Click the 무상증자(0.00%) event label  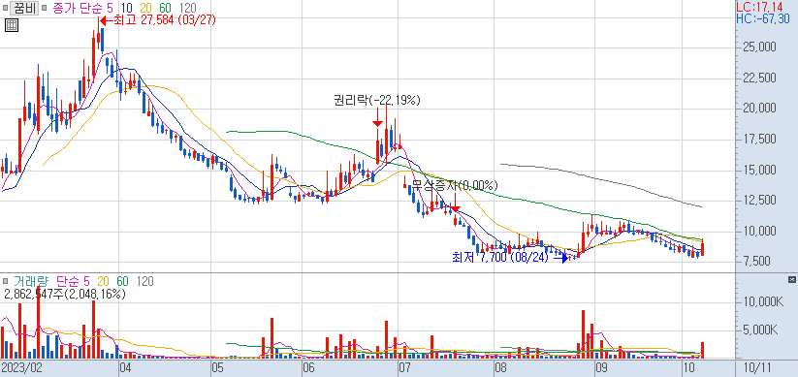(455, 185)
